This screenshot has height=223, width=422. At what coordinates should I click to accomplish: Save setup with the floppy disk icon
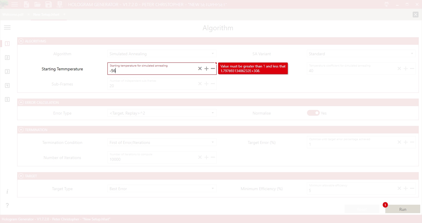(x=48, y=4)
